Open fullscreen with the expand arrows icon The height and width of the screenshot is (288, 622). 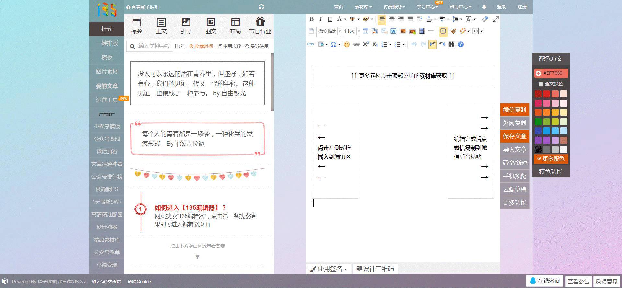click(x=496, y=19)
